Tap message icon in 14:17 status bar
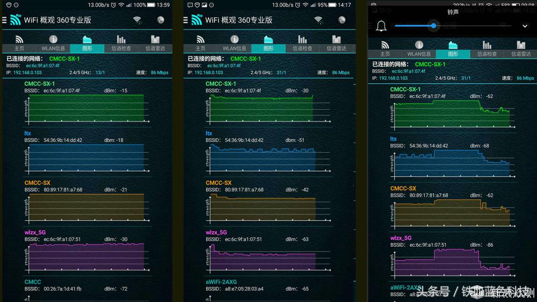The image size is (537, 302). point(190,5)
